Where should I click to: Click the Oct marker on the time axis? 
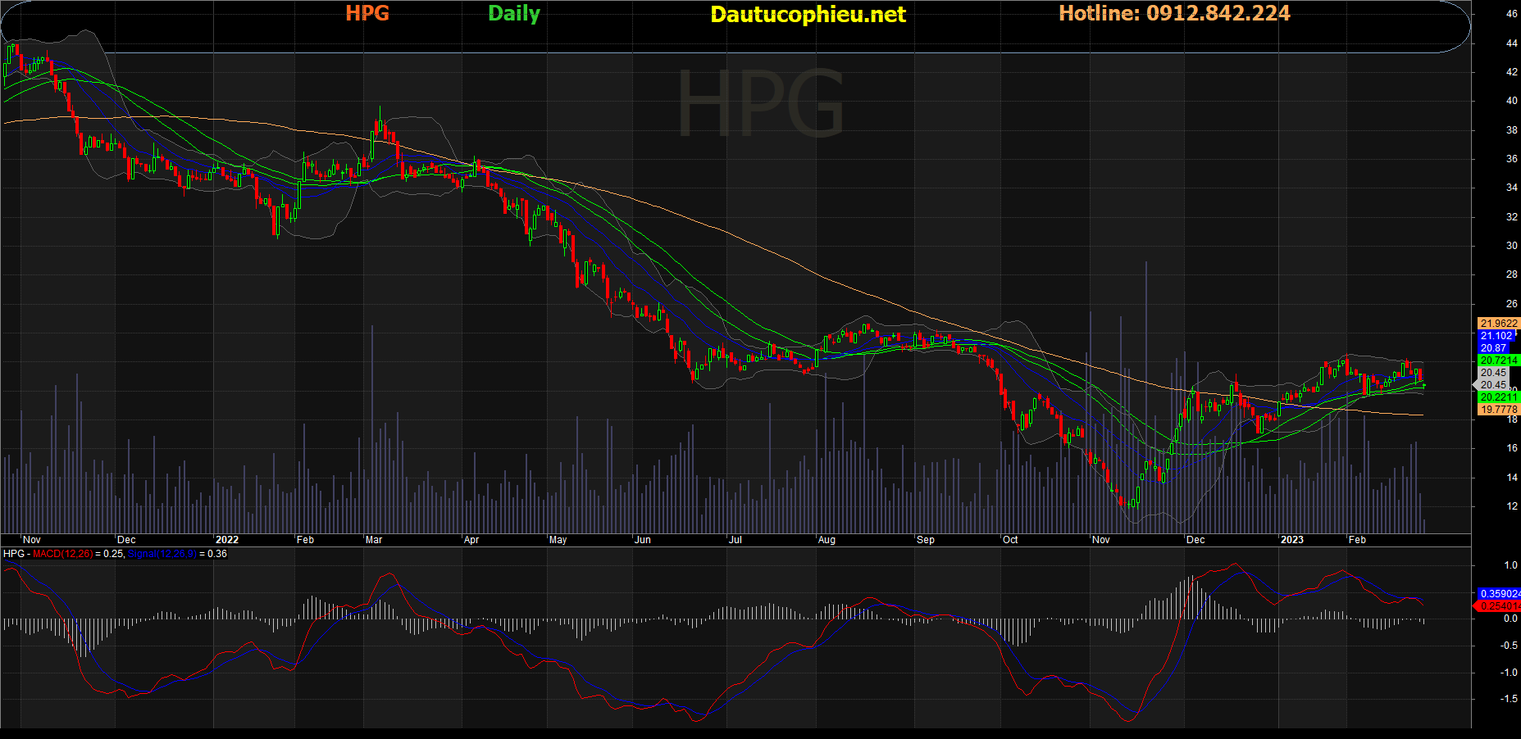click(x=1010, y=540)
